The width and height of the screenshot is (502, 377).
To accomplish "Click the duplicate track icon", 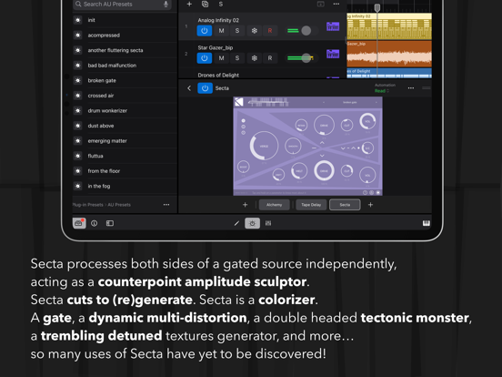I will point(205,4).
